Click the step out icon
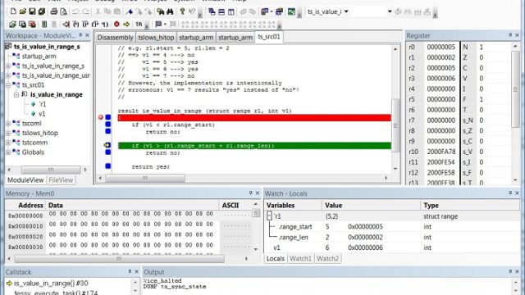The height and width of the screenshot is (295, 525). pos(95,24)
